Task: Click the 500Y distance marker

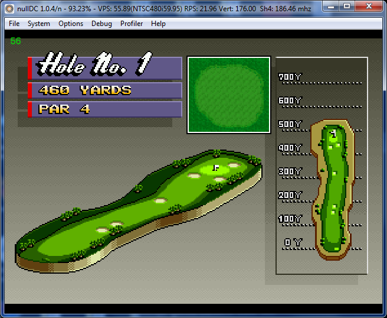Action: [290, 124]
